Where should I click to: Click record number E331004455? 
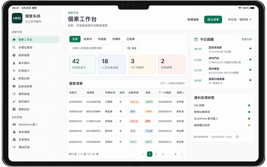point(93,142)
